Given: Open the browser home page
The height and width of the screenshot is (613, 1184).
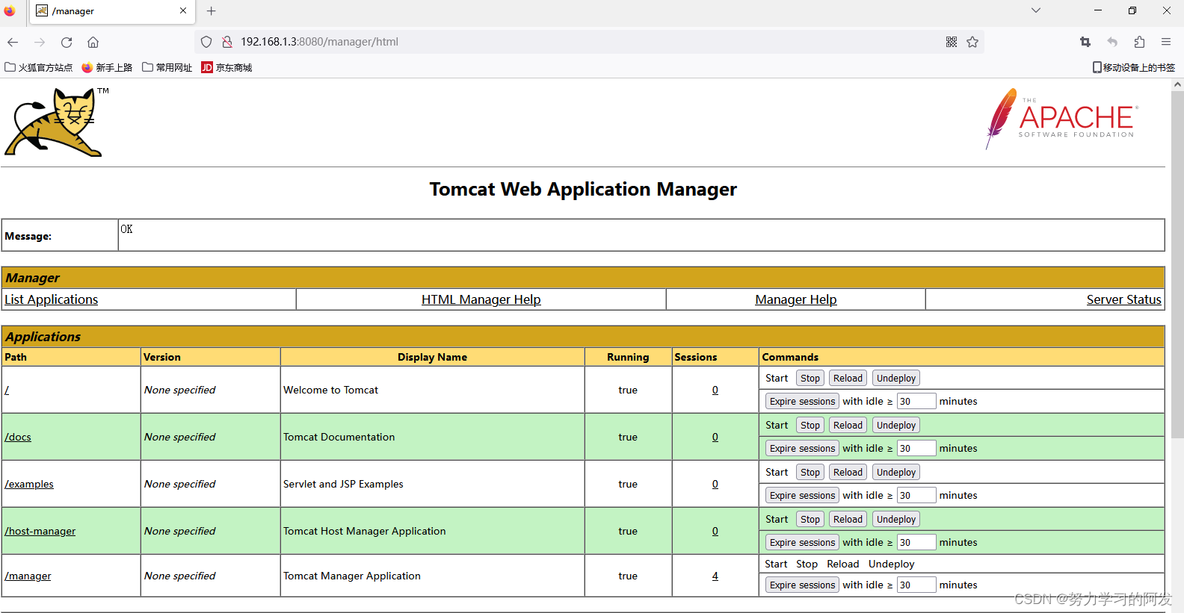Looking at the screenshot, I should pos(93,42).
